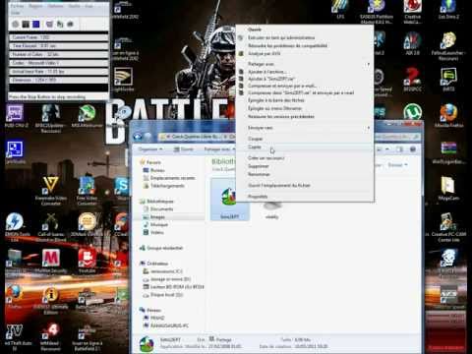472x354 pixels.
Task: Click the CamStudio Record toolbar button
Action: pyautogui.click(x=15, y=24)
